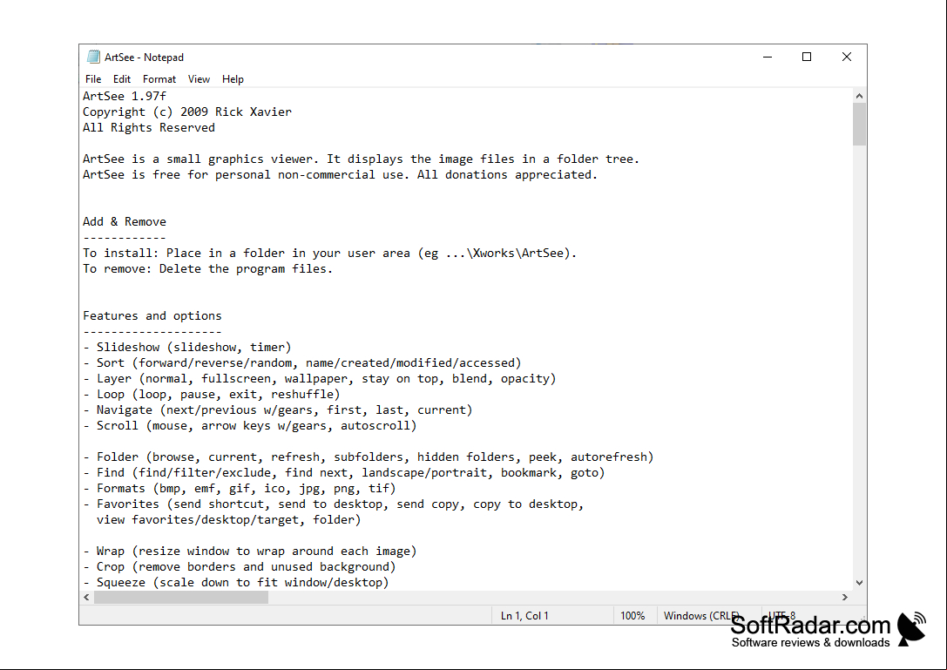947x670 pixels.
Task: Click the horizontal scrollbar left arrow
Action: click(86, 597)
